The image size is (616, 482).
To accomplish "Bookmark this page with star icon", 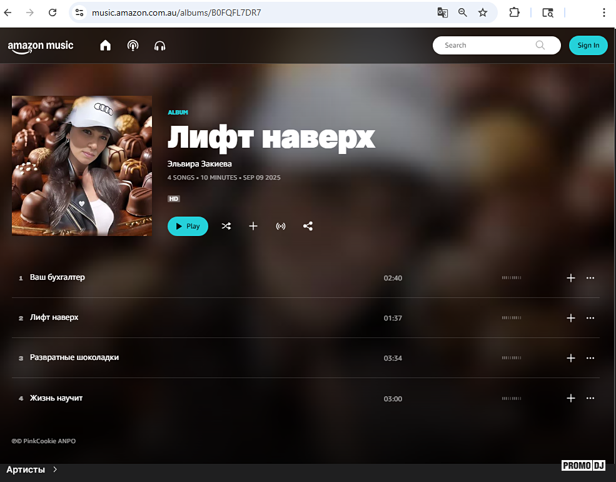I will click(483, 13).
